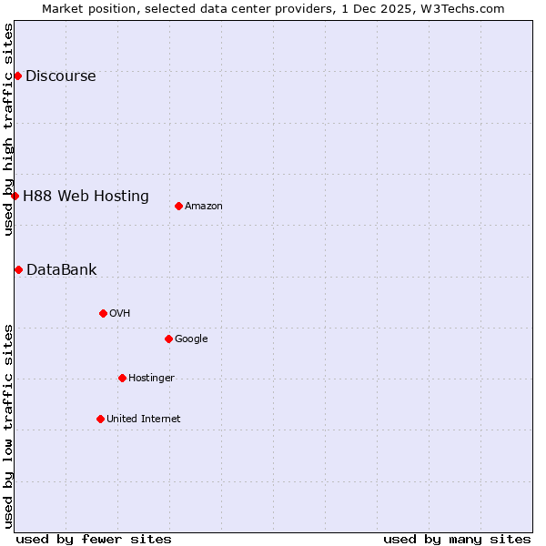Select the OVH label text
Image resolution: width=546 pixels, height=546 pixels.
pos(119,313)
